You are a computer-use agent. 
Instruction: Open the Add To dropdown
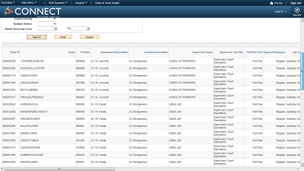click(281, 11)
